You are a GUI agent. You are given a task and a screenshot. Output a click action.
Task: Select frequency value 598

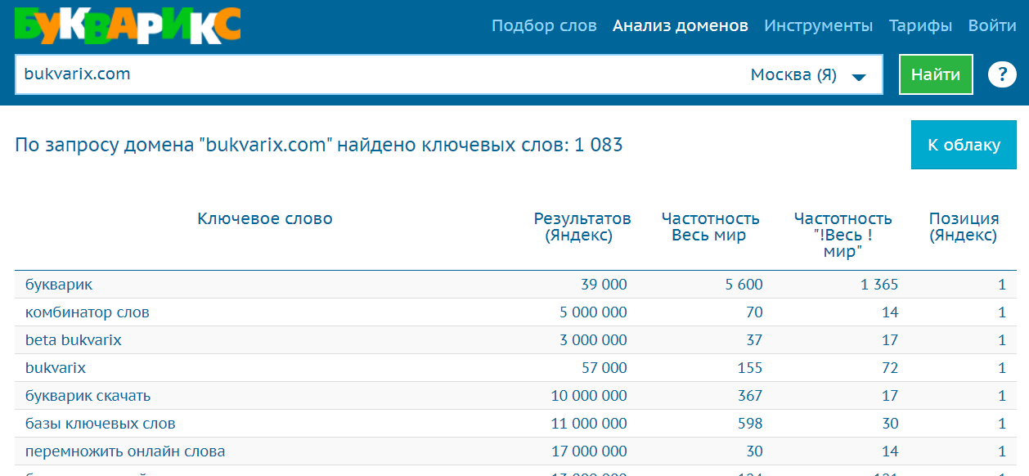coord(750,424)
